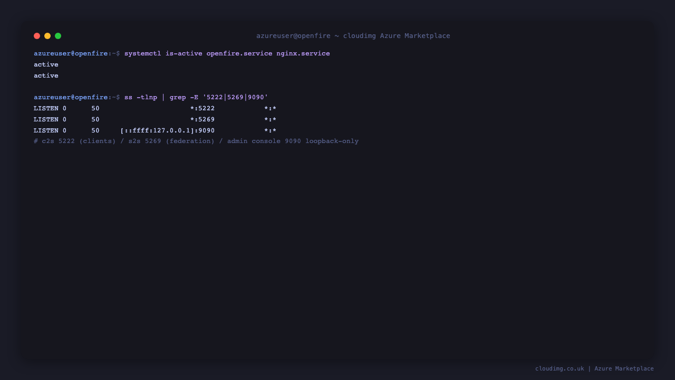675x380 pixels.
Task: Click the first 'azureuser@openfire' prompt
Action: click(x=71, y=54)
